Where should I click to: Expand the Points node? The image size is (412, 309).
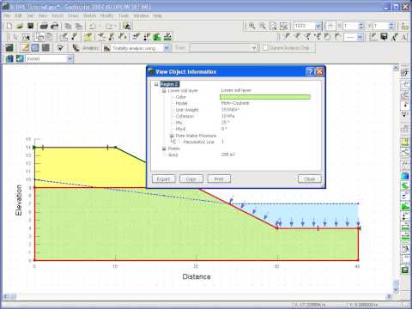point(164,148)
